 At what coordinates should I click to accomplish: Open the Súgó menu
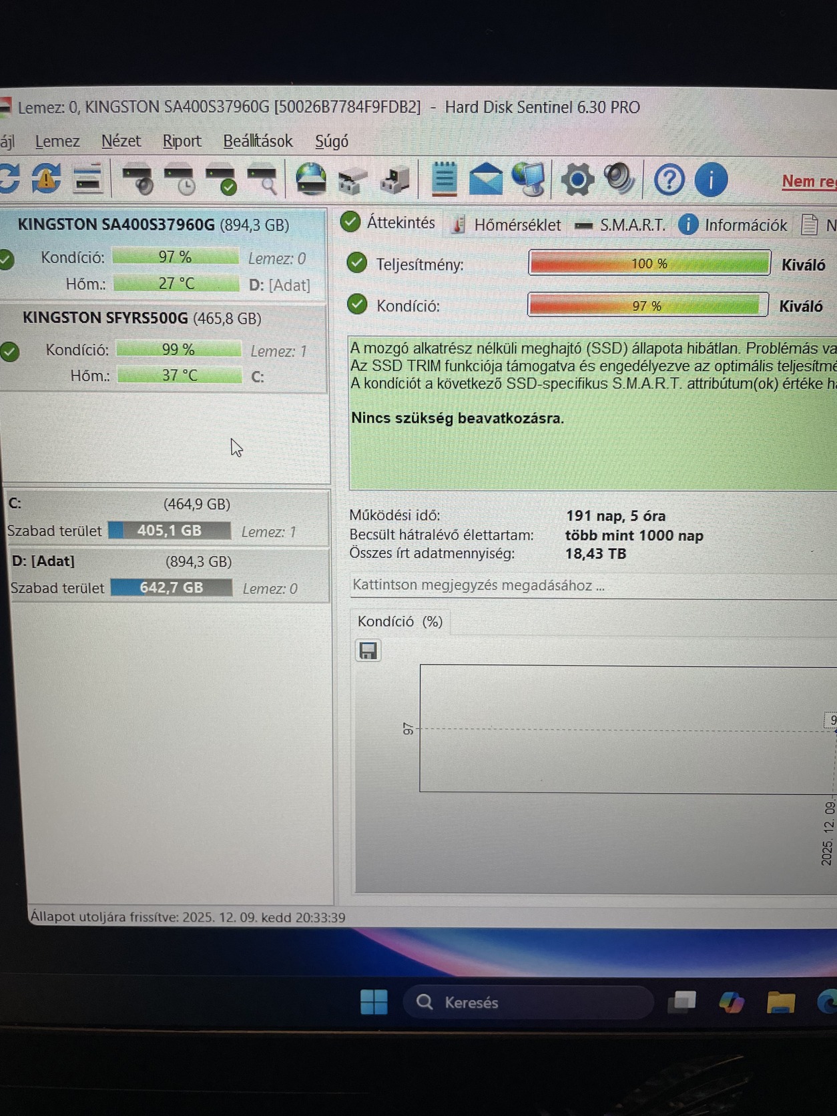(x=332, y=142)
